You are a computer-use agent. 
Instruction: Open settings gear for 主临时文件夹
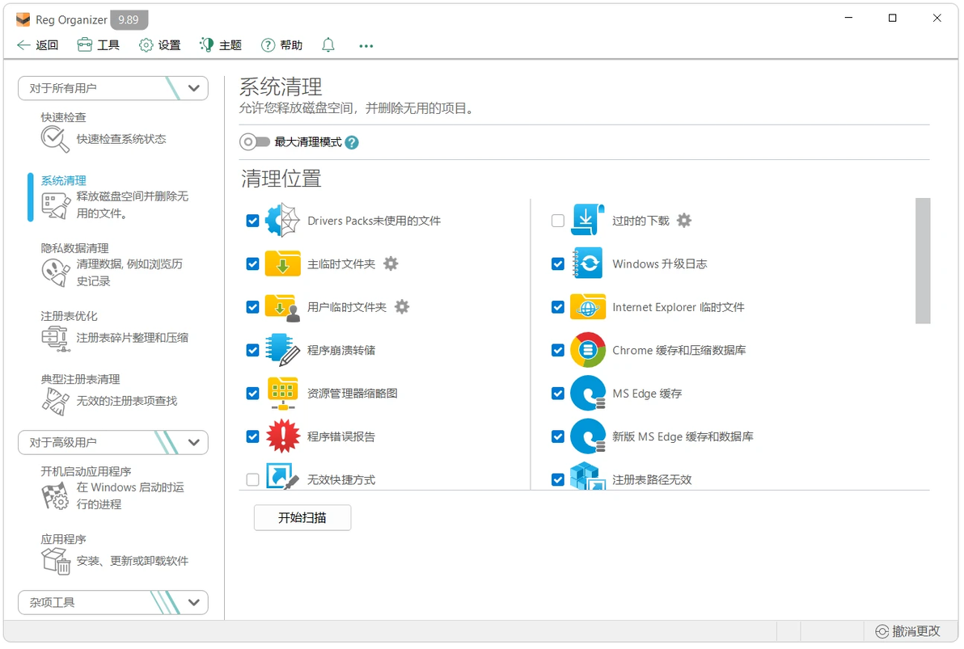[x=391, y=263]
